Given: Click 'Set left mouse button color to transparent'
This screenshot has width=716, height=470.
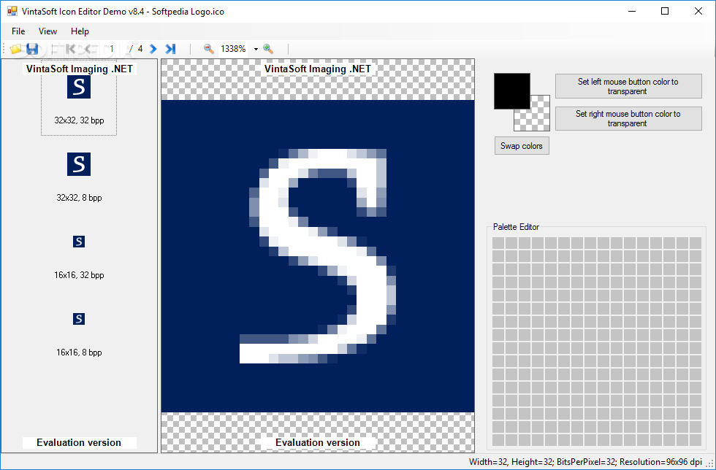Looking at the screenshot, I should point(628,86).
